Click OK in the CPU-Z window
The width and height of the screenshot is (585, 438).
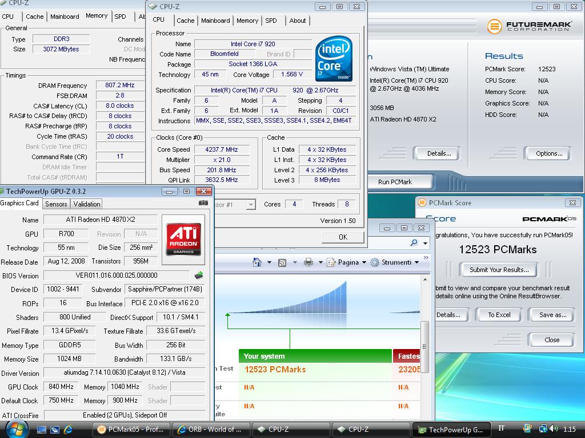343,237
